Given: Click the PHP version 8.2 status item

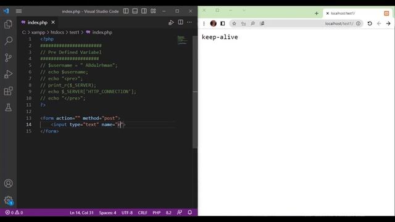Looking at the screenshot, I should tap(168, 213).
